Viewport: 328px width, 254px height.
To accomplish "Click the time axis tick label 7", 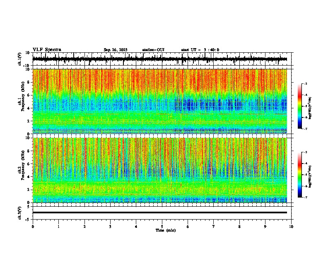I will click(x=214, y=227).
